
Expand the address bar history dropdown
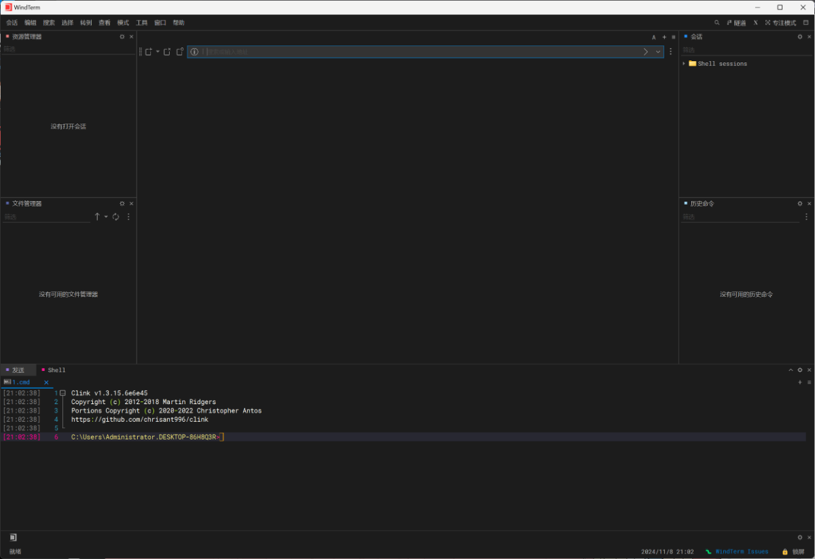pyautogui.click(x=657, y=52)
